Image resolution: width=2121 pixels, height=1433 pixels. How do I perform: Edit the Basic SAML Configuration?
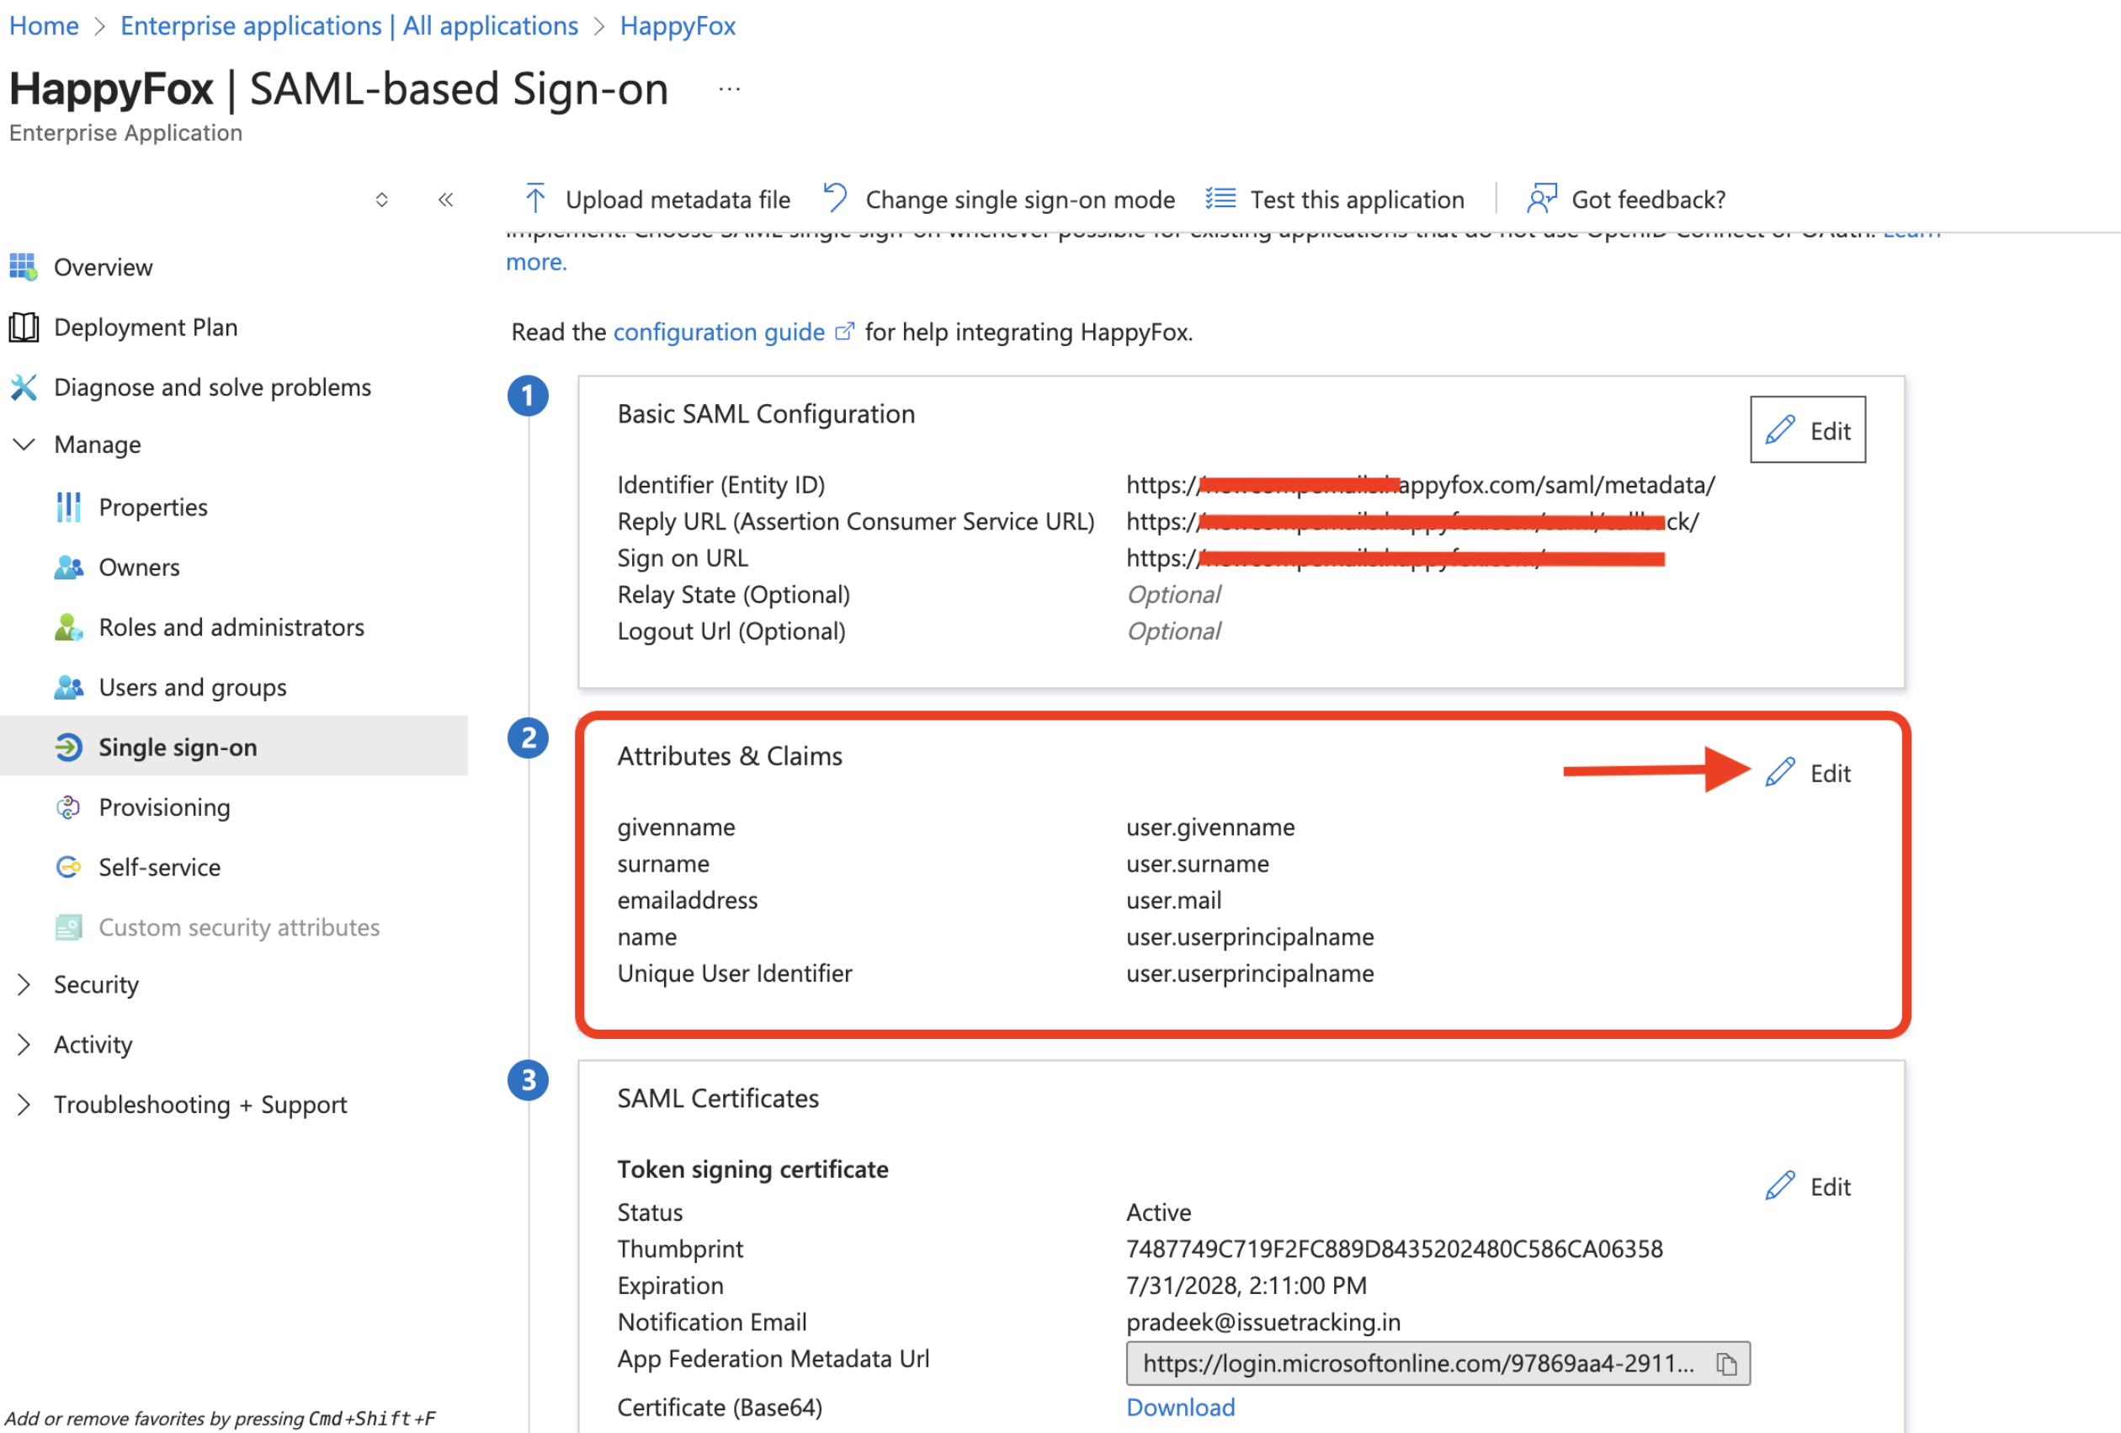coord(1807,430)
